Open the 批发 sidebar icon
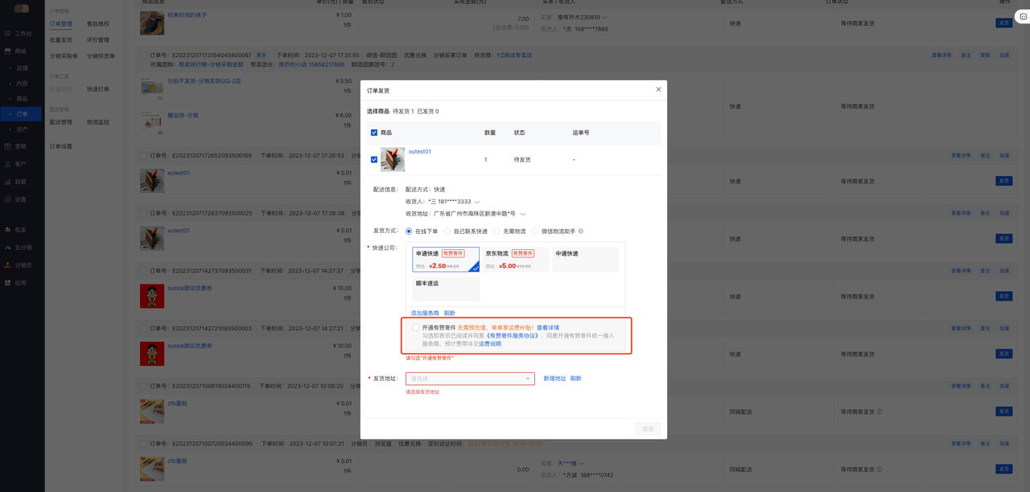The image size is (1030, 492). click(8, 230)
